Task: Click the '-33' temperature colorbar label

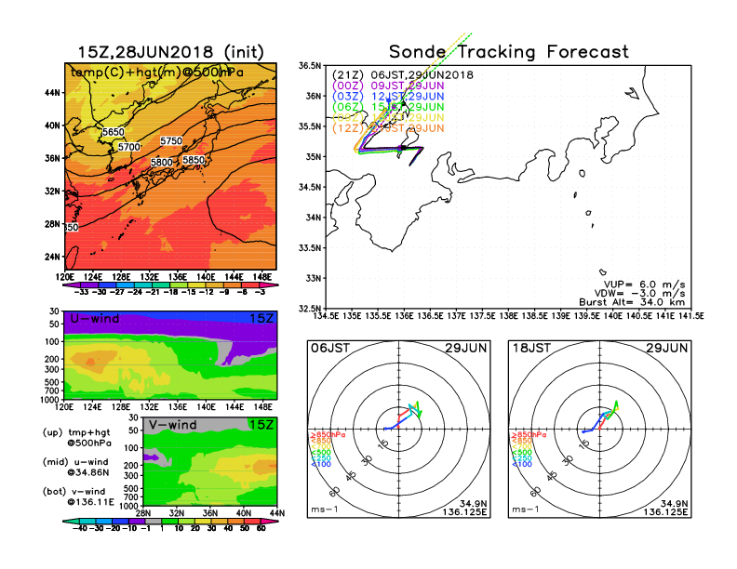Action: pyautogui.click(x=81, y=292)
